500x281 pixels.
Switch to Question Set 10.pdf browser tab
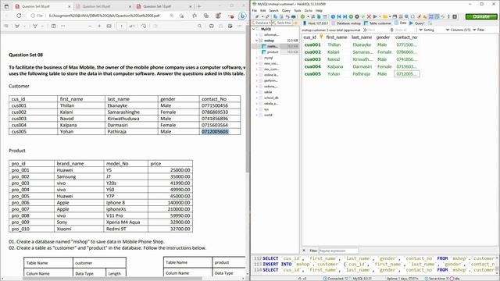pyautogui.click(x=163, y=6)
